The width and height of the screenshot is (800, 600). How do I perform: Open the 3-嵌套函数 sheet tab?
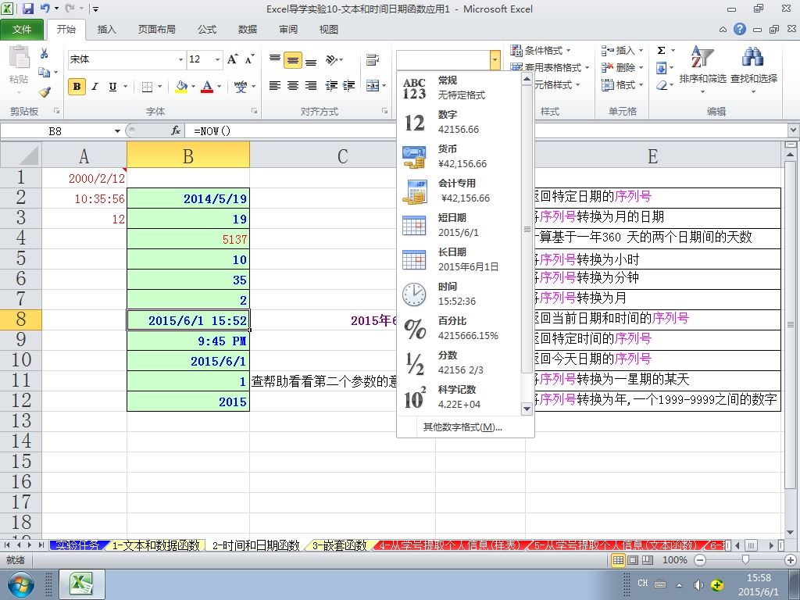pyautogui.click(x=340, y=545)
